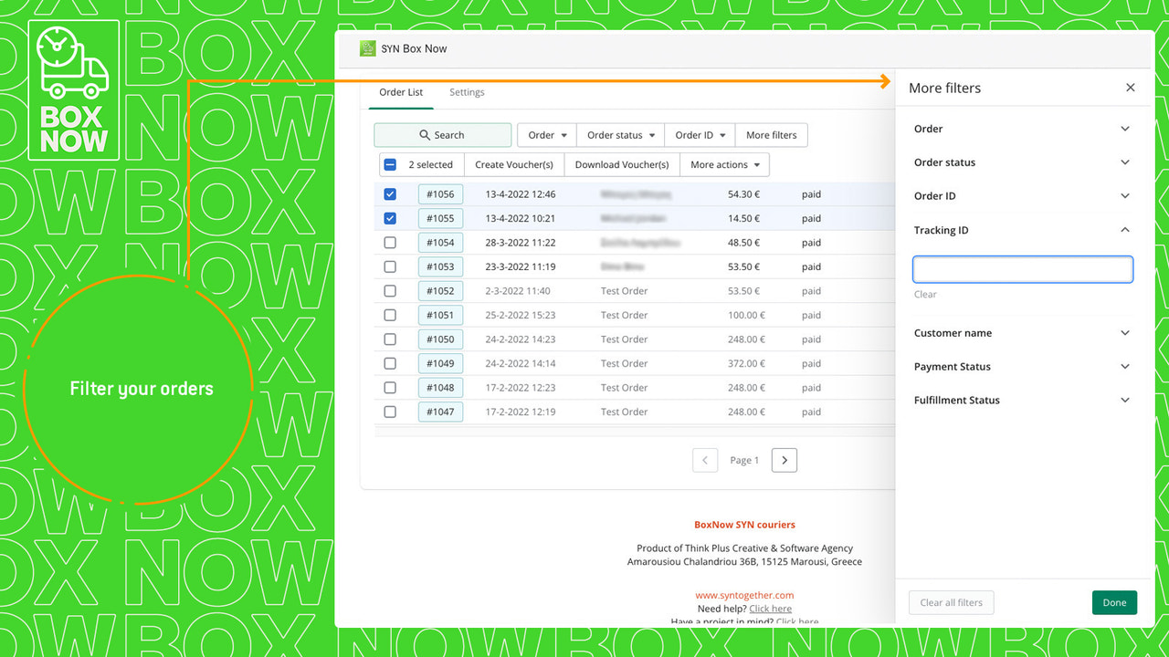The width and height of the screenshot is (1169, 657).
Task: Open order #1055 tag
Action: (440, 218)
